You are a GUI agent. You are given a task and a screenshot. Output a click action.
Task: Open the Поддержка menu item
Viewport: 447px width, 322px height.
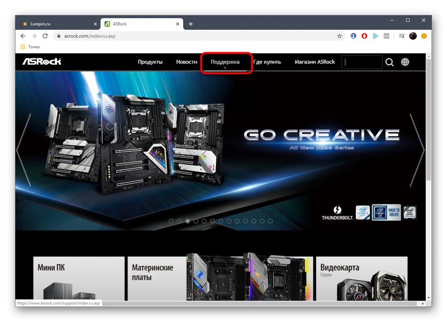click(225, 62)
